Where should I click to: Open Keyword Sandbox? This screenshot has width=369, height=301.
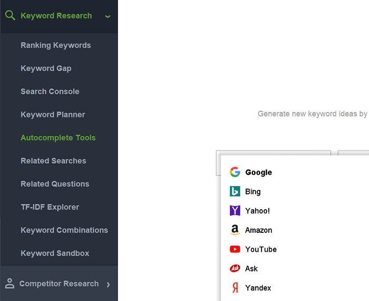[55, 253]
